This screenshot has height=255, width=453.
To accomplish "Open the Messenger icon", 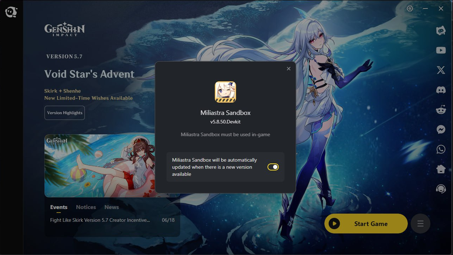I will click(x=441, y=129).
